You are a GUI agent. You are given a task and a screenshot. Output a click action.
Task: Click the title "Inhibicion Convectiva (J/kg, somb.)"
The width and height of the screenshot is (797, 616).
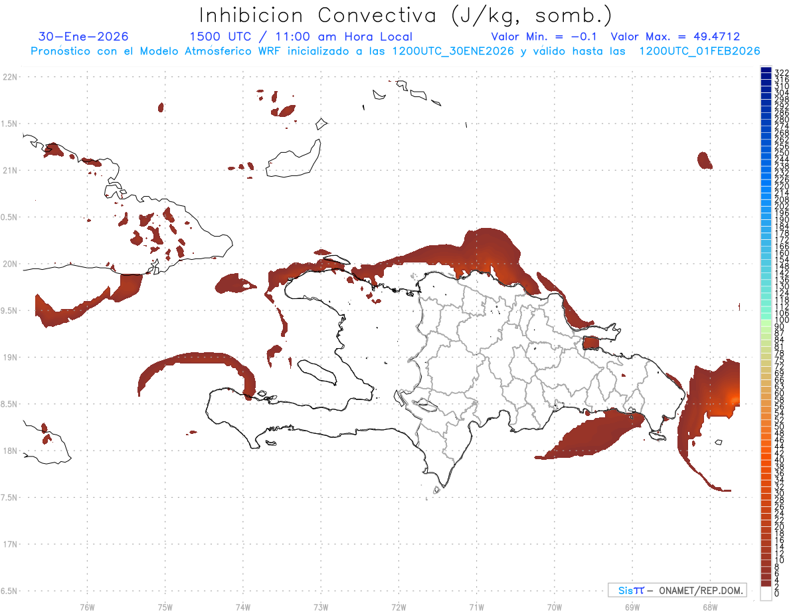click(x=406, y=15)
